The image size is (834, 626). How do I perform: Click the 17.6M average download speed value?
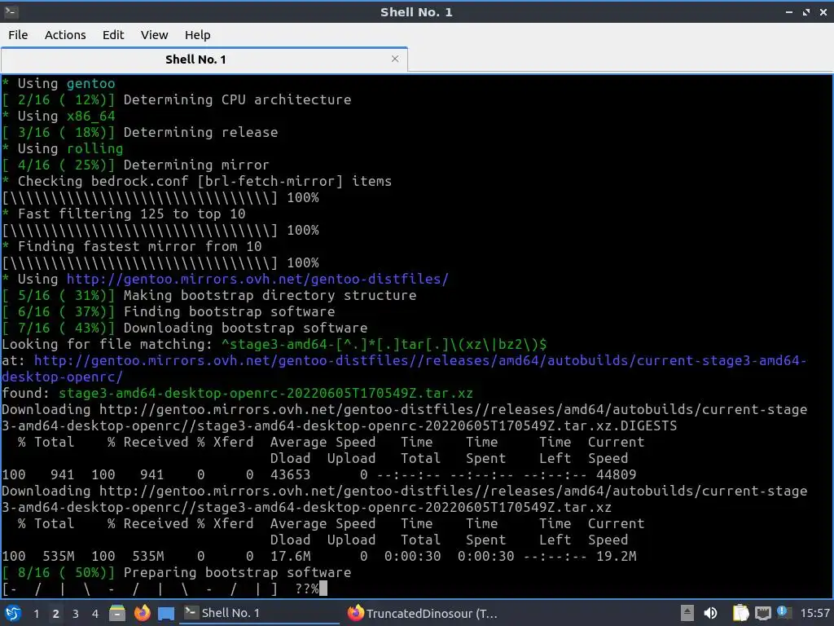pyautogui.click(x=290, y=556)
